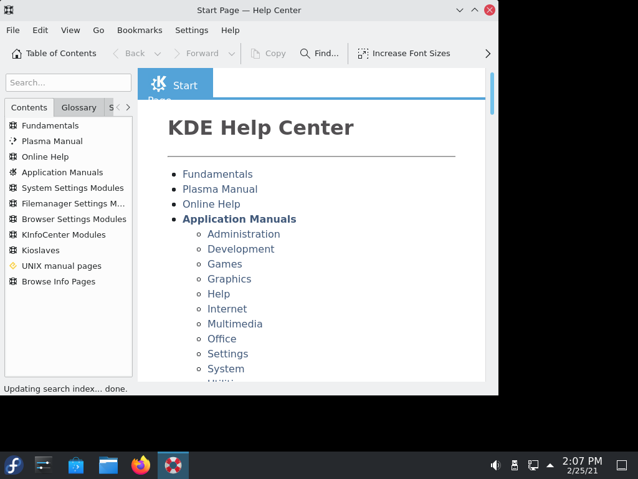The height and width of the screenshot is (479, 638).
Task: Launch Discover software center from taskbar
Action: coord(76,465)
